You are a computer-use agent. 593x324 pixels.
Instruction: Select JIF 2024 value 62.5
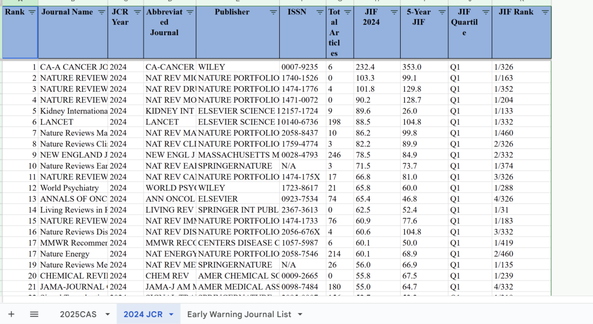pos(377,210)
